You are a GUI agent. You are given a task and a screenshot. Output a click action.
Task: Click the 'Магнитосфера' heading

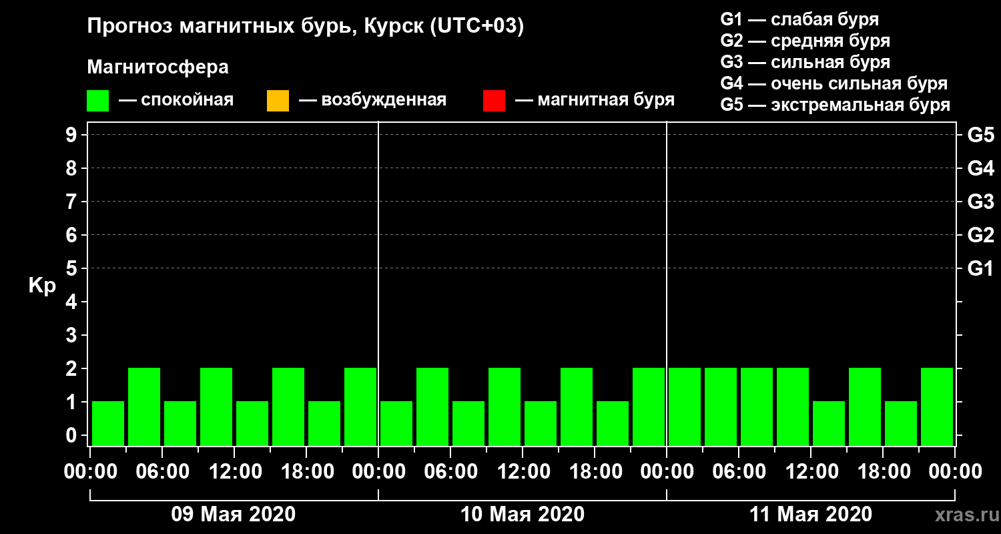coord(158,67)
